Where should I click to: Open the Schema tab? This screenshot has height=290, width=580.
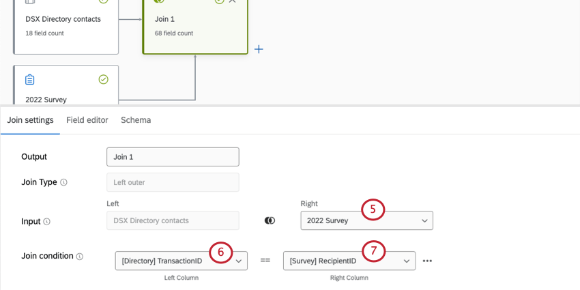click(136, 120)
